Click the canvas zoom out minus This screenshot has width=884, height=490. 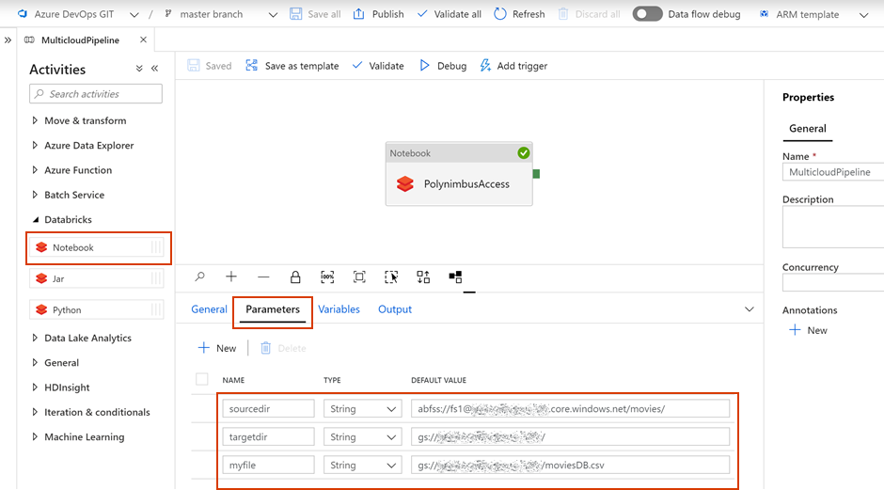tap(263, 277)
